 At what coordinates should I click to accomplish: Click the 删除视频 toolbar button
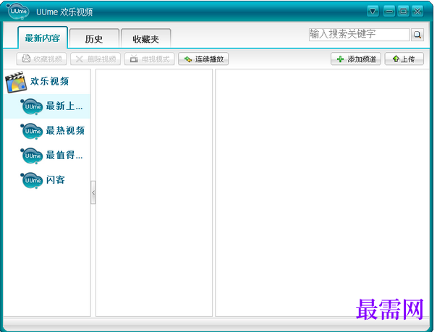(96, 59)
